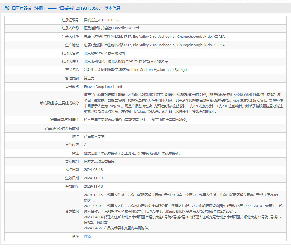
Task: Click the 注册人住所 address value
Action: point(154,37)
